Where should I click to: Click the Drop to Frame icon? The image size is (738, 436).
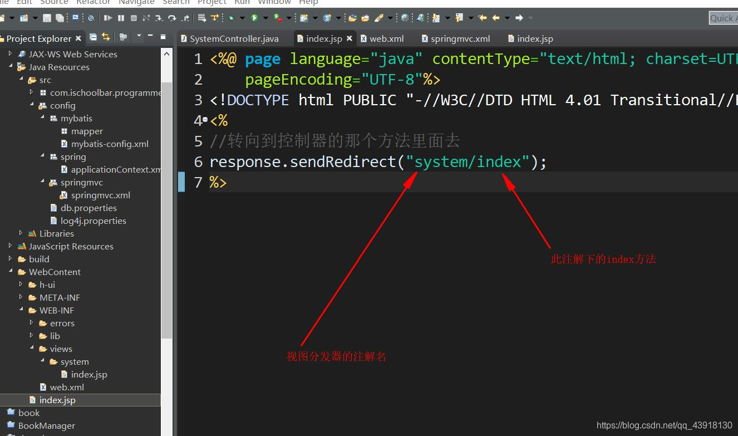[202, 18]
